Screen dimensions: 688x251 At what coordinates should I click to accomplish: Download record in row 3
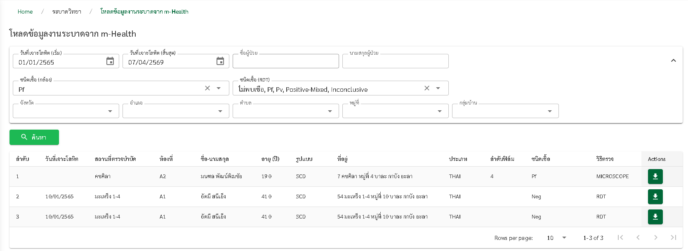[655, 217]
